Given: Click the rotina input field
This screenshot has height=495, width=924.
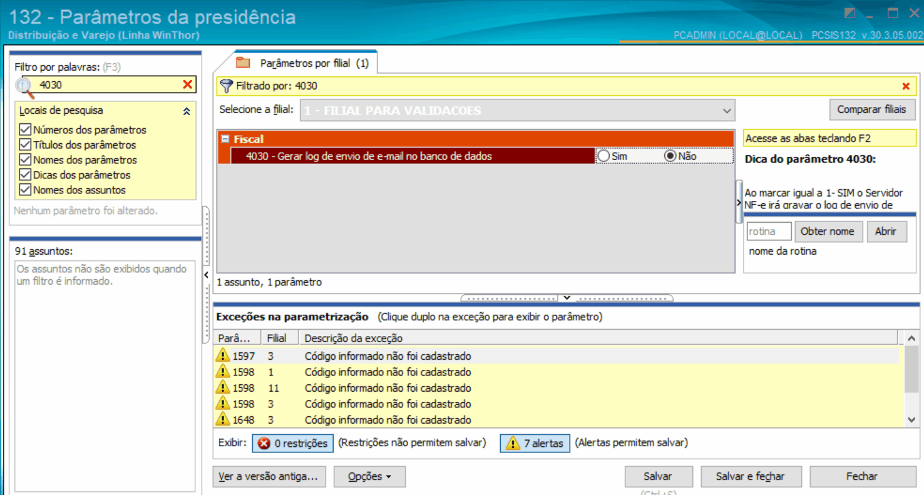Looking at the screenshot, I should click(x=769, y=232).
